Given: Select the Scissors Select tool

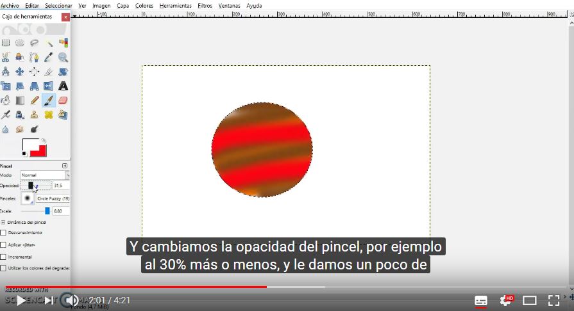Looking at the screenshot, I should (x=6, y=58).
